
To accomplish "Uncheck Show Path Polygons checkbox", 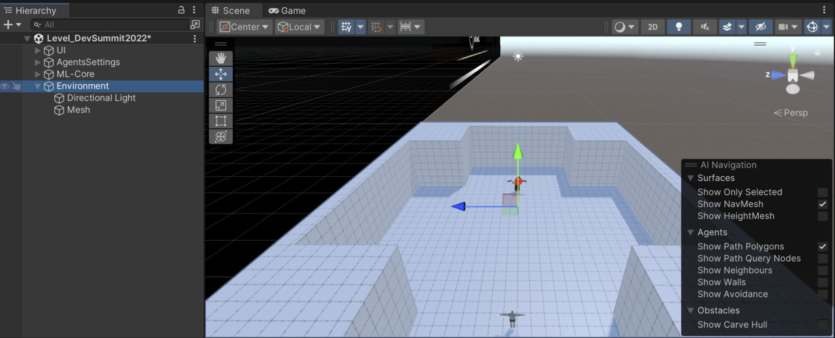I will [823, 247].
